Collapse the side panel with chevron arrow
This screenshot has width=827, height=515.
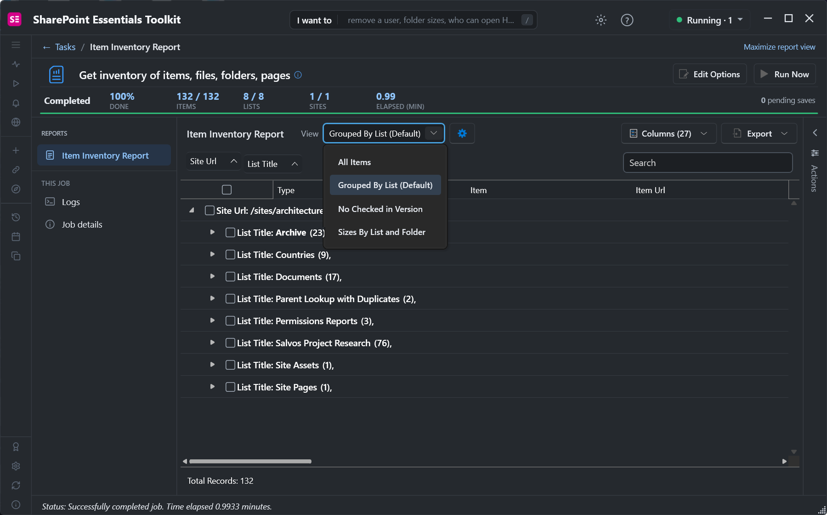point(815,132)
